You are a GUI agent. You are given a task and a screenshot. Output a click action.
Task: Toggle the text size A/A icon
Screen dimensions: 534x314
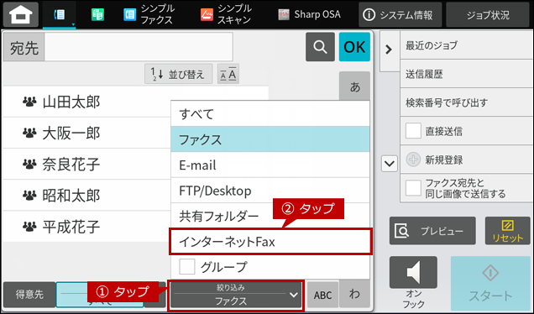(228, 74)
